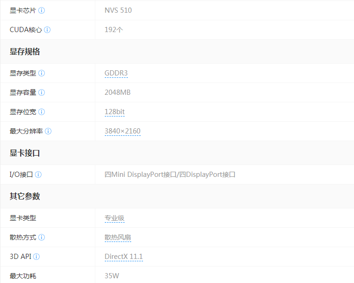Click the I/O接口 label
Viewport: 354px width, 283px height.
[21, 175]
